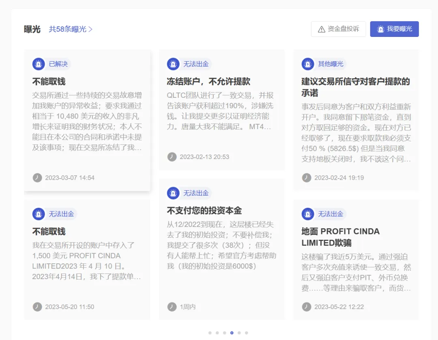
Task: Go to the fifth carousel page dot
Action: point(239,333)
